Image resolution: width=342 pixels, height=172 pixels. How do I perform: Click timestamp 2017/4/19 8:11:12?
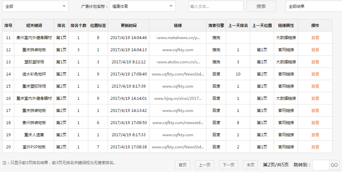click(128, 62)
